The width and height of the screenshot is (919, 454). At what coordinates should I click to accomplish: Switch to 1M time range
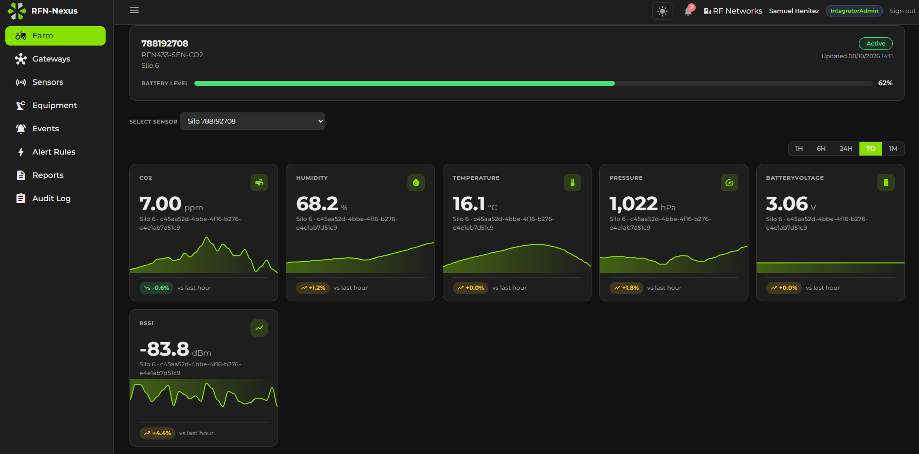pos(893,149)
